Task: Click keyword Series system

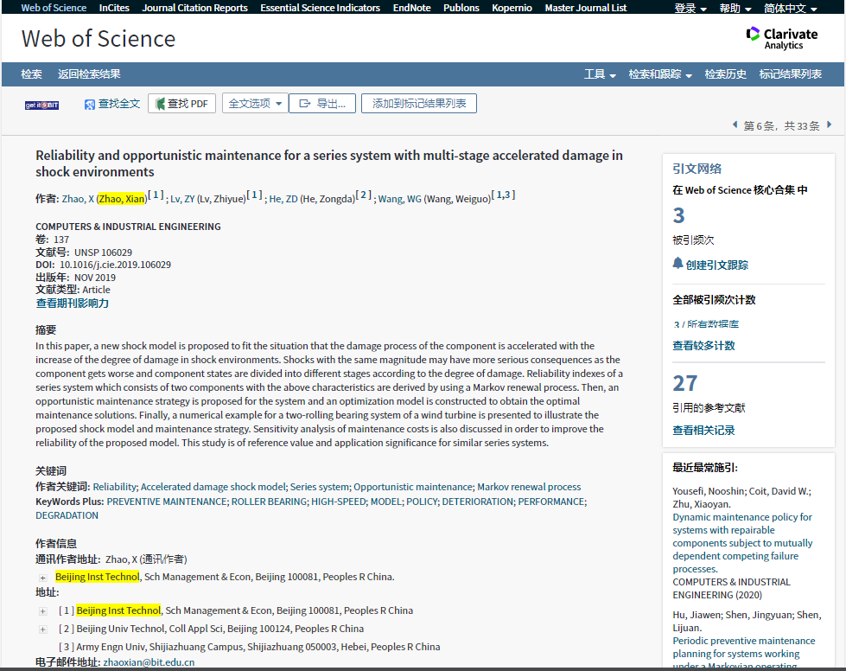Action: (320, 487)
